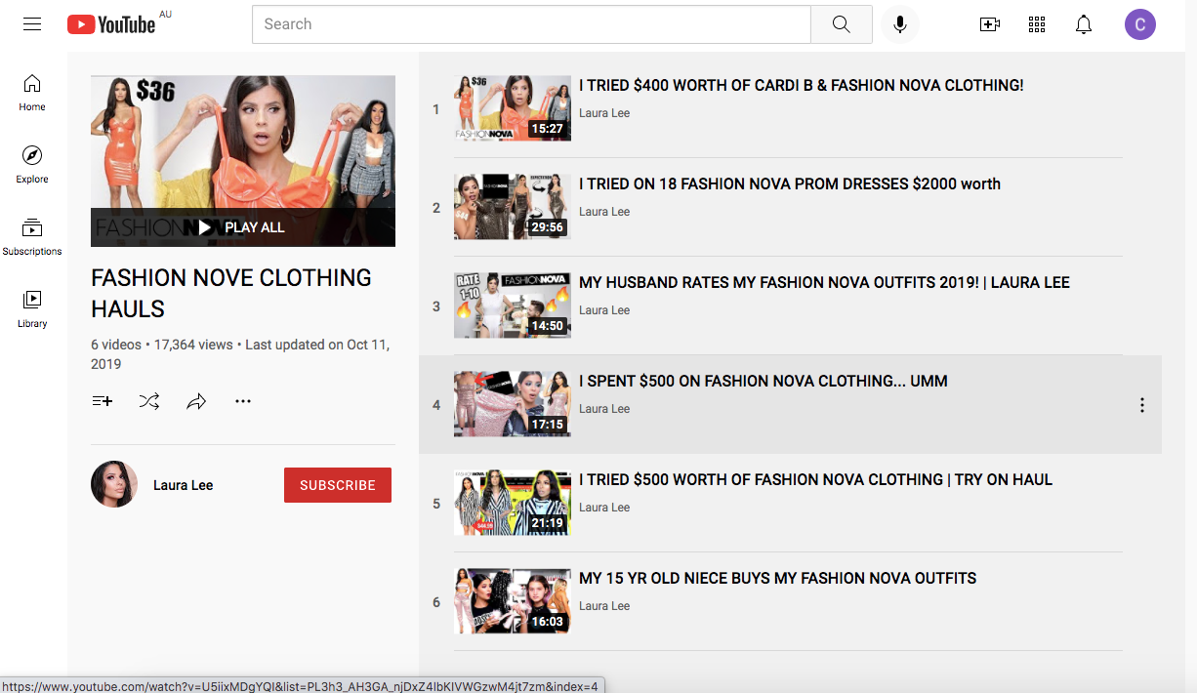1197x693 pixels.
Task: Open Subscriptions in sidebar
Action: 32,237
